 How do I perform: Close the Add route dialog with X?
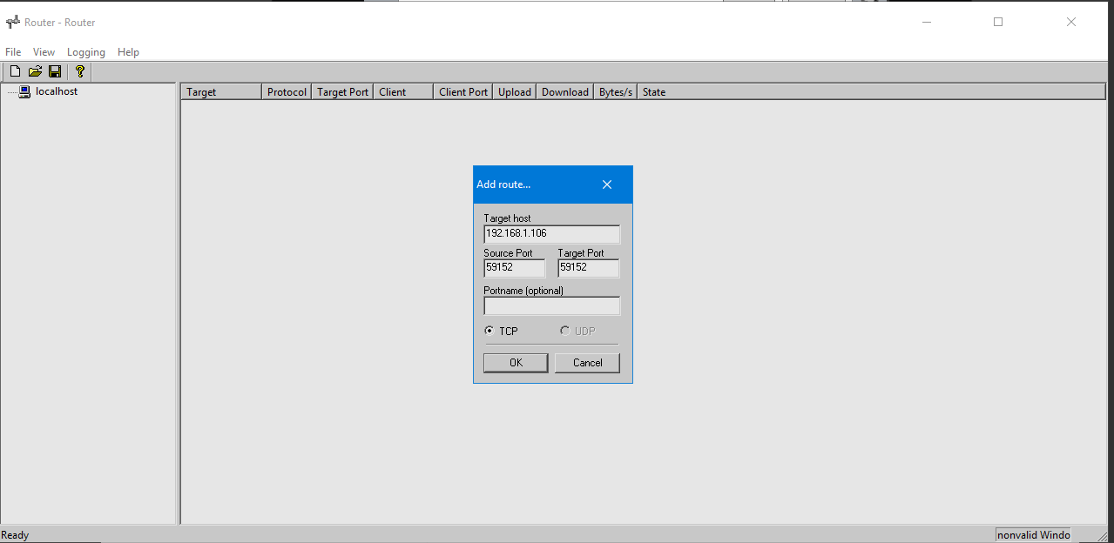(607, 184)
